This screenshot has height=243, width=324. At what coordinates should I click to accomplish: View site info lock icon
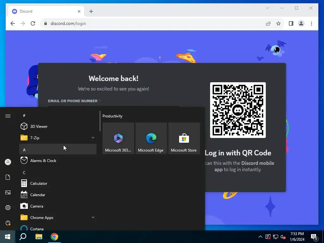click(x=46, y=23)
